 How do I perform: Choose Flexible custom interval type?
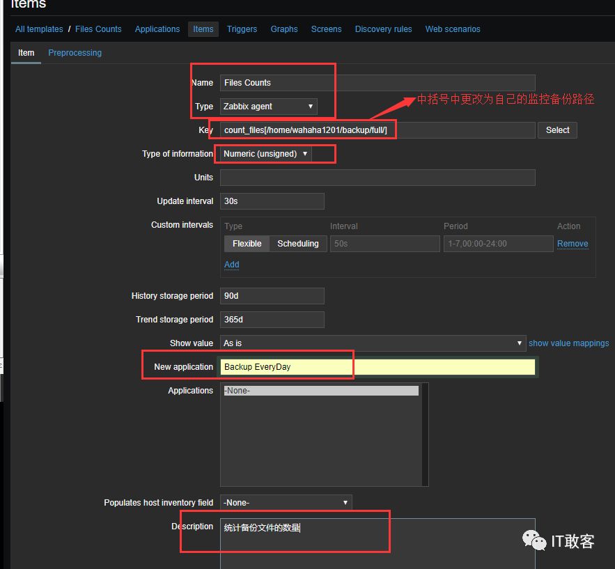[x=247, y=244]
